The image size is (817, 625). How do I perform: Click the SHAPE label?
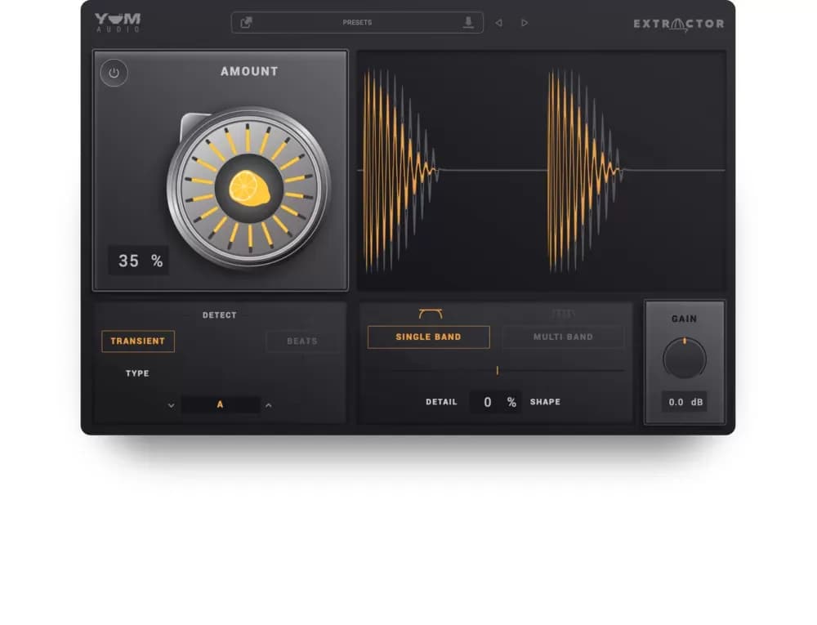(545, 402)
